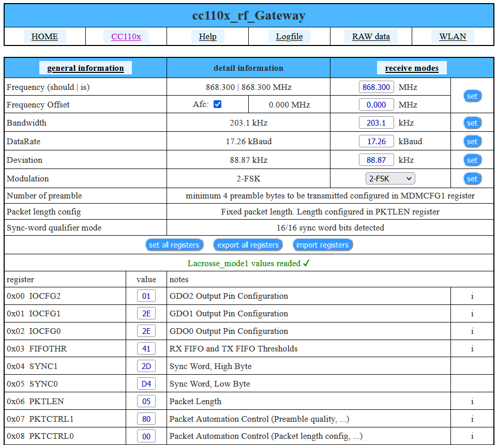The image size is (497, 445).
Task: Click the info icon for PKTLEN row
Action: click(x=472, y=402)
